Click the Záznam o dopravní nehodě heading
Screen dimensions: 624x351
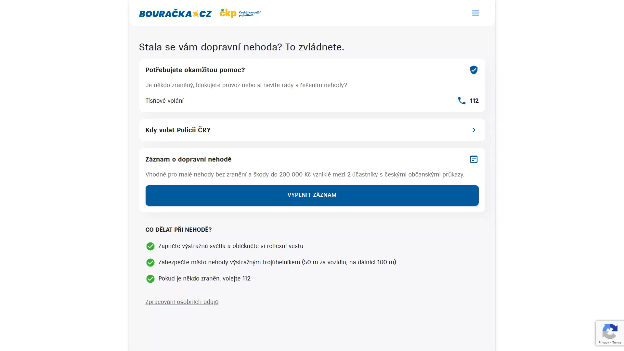[188, 159]
